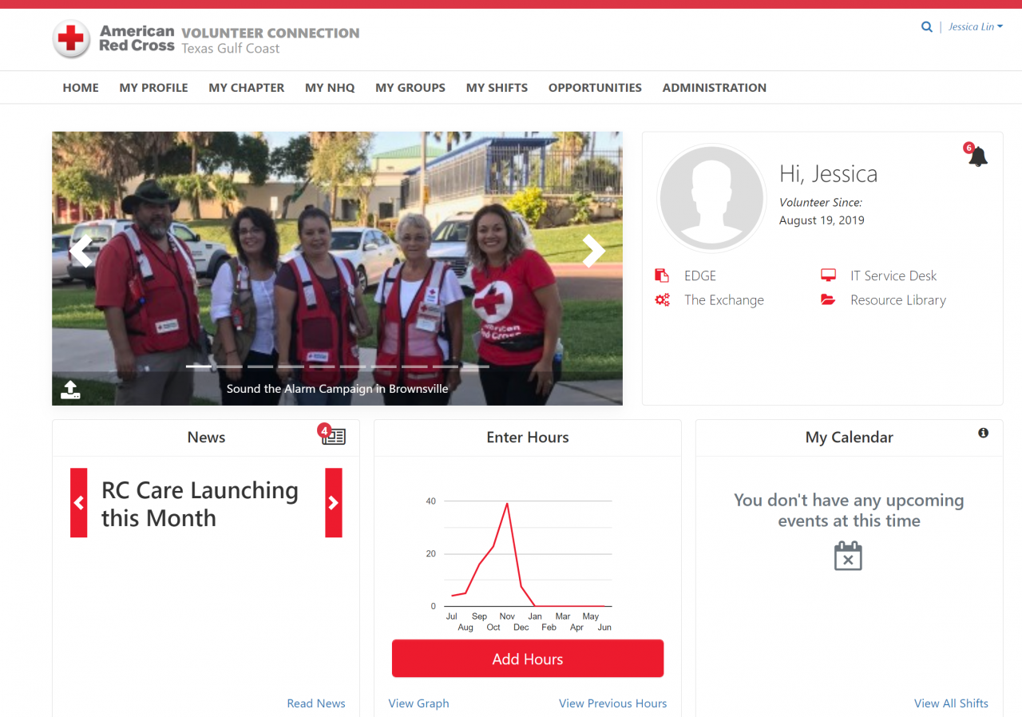Click the Resource Library folder icon
The height and width of the screenshot is (717, 1022).
point(828,300)
